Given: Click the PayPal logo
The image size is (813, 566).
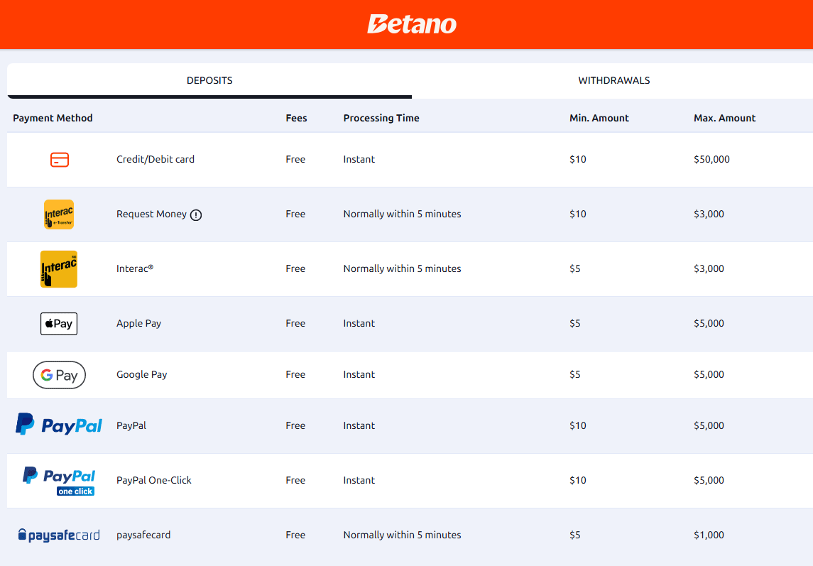Looking at the screenshot, I should pyautogui.click(x=59, y=425).
